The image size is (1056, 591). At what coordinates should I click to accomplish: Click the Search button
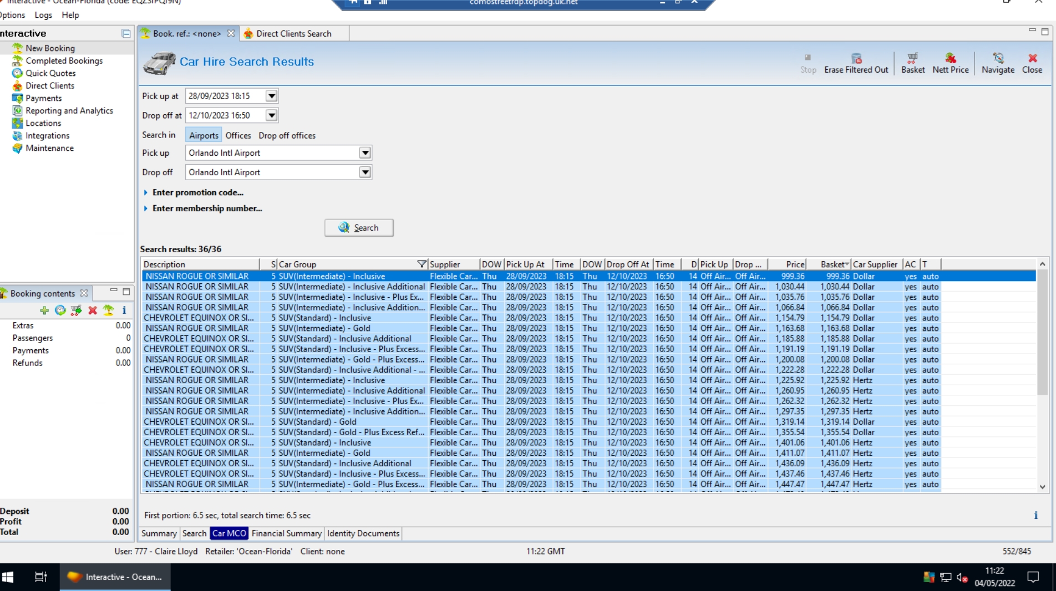click(359, 228)
